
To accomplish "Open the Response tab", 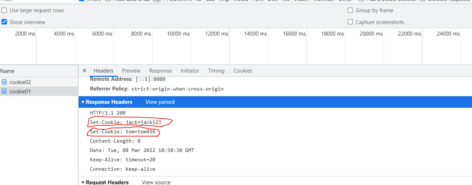I will coord(160,71).
